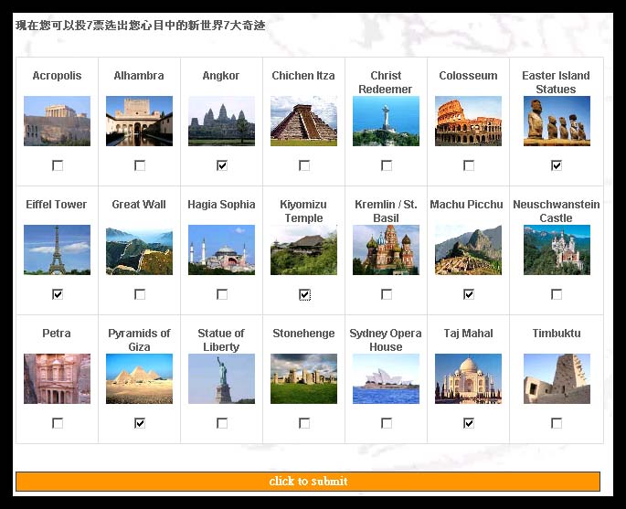Click the Great Wall title
The height and width of the screenshot is (509, 626).
(x=139, y=205)
